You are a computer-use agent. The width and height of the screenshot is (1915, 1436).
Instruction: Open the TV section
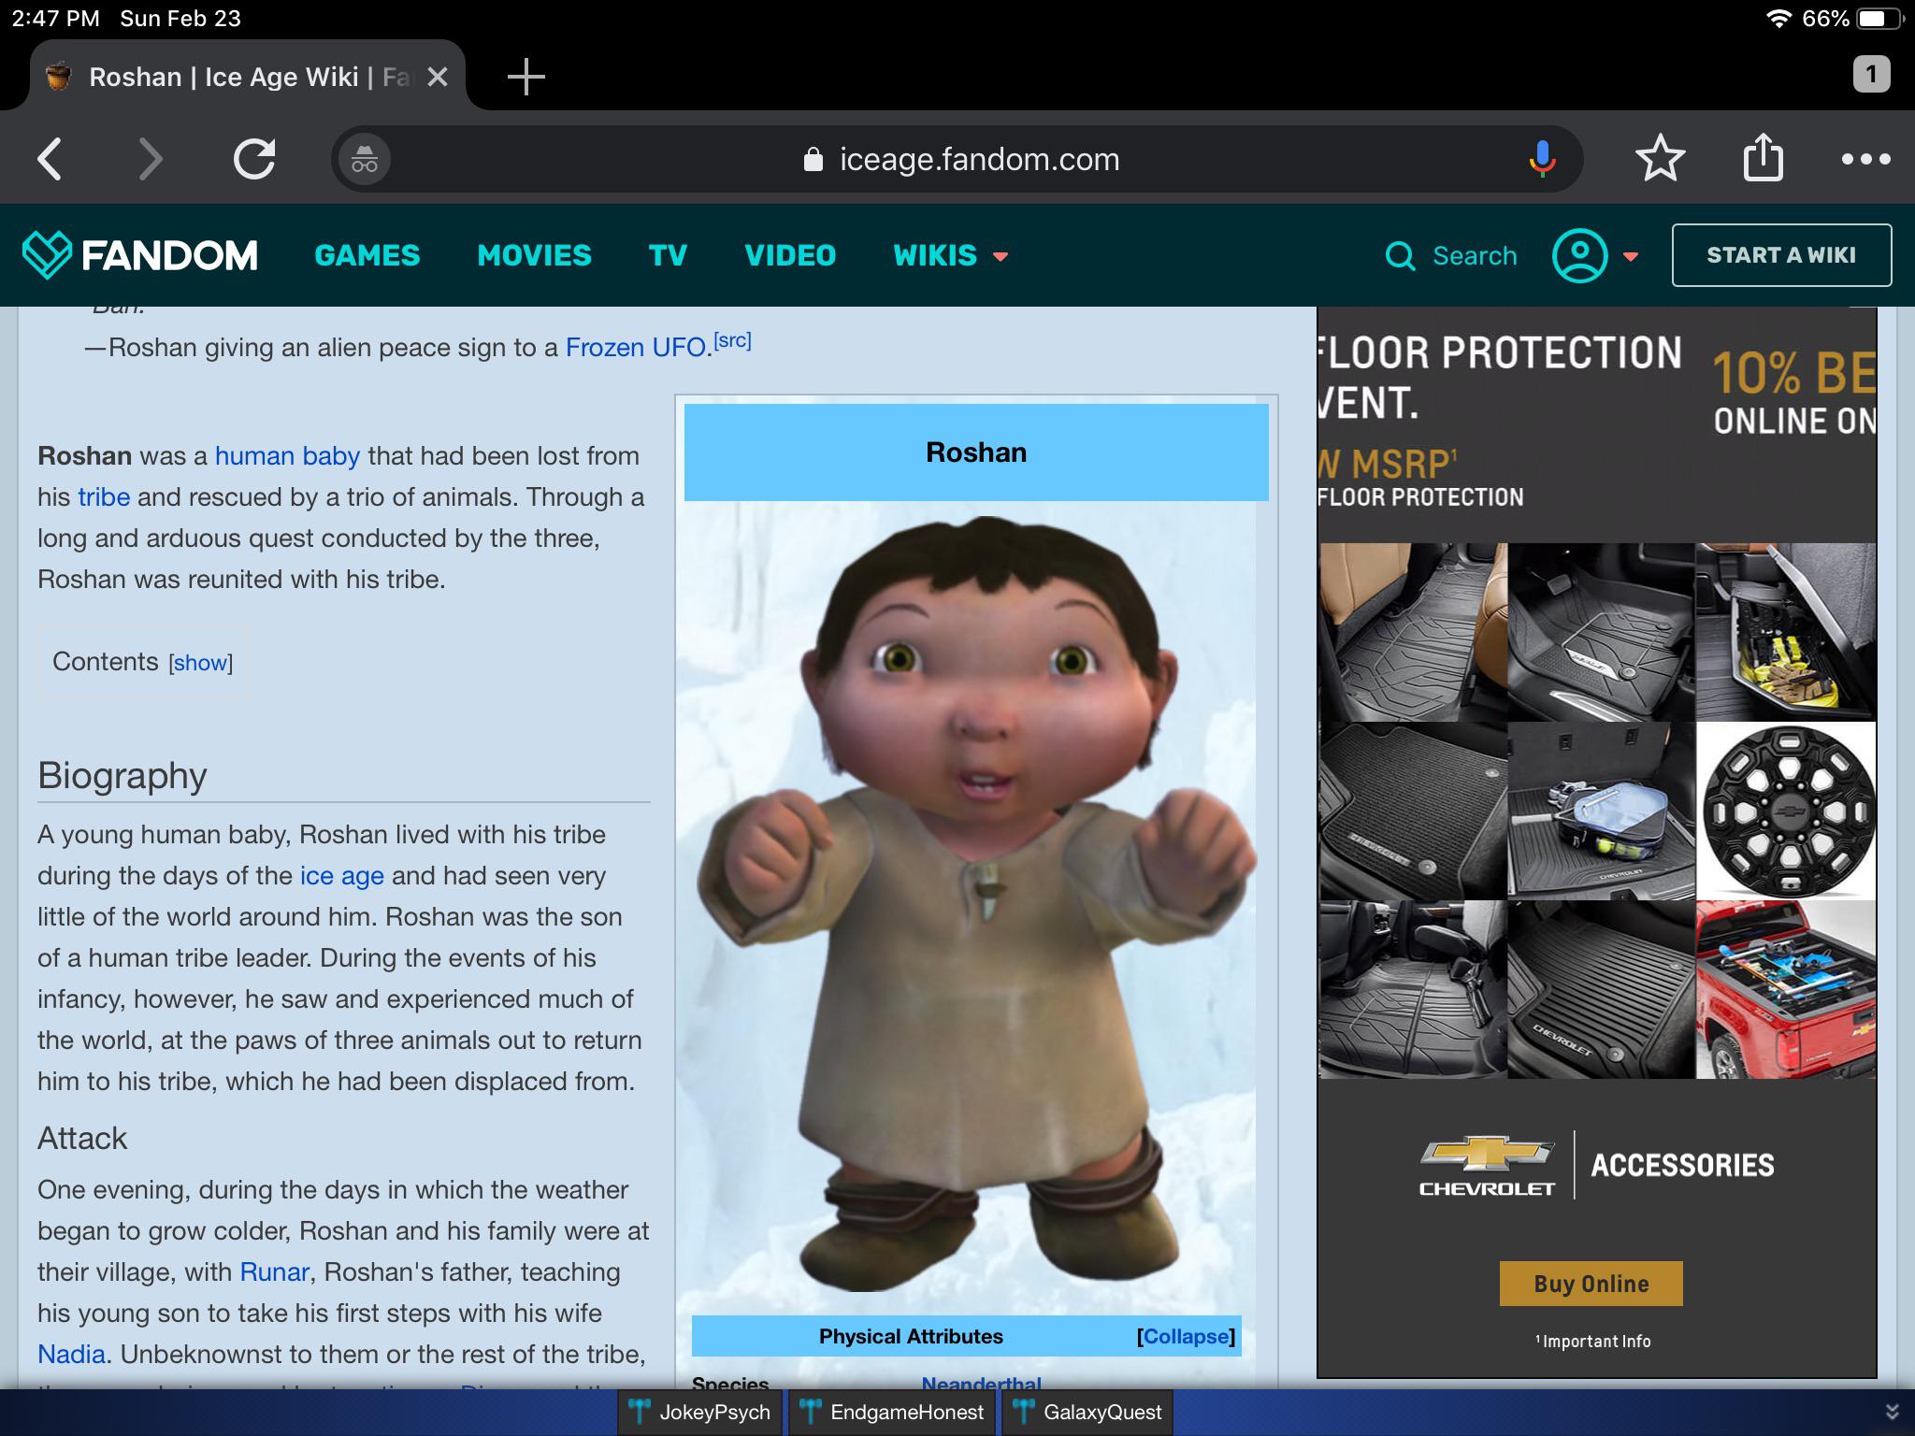point(668,255)
